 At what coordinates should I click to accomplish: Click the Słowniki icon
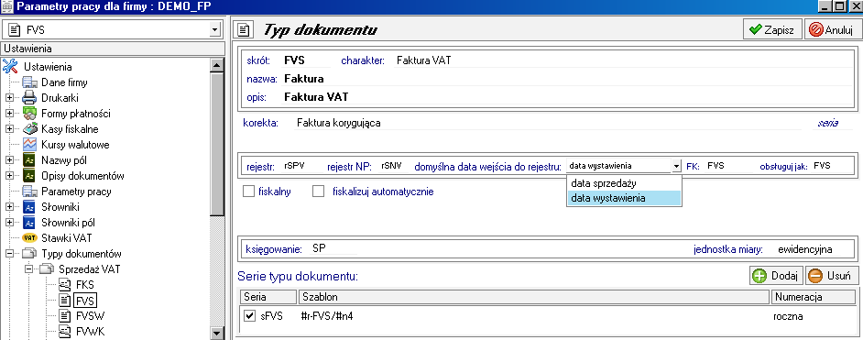tap(29, 207)
